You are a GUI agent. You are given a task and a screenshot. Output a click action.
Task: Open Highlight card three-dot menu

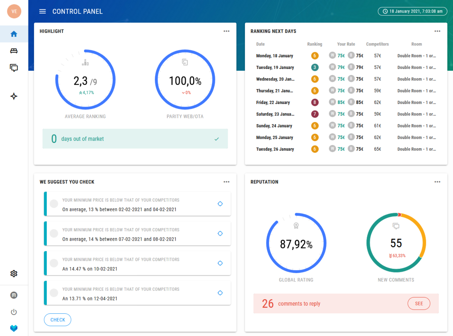pos(226,31)
